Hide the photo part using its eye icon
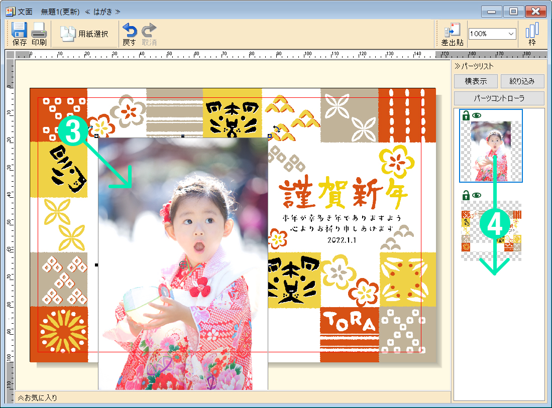This screenshot has width=552, height=408. pyautogui.click(x=476, y=116)
